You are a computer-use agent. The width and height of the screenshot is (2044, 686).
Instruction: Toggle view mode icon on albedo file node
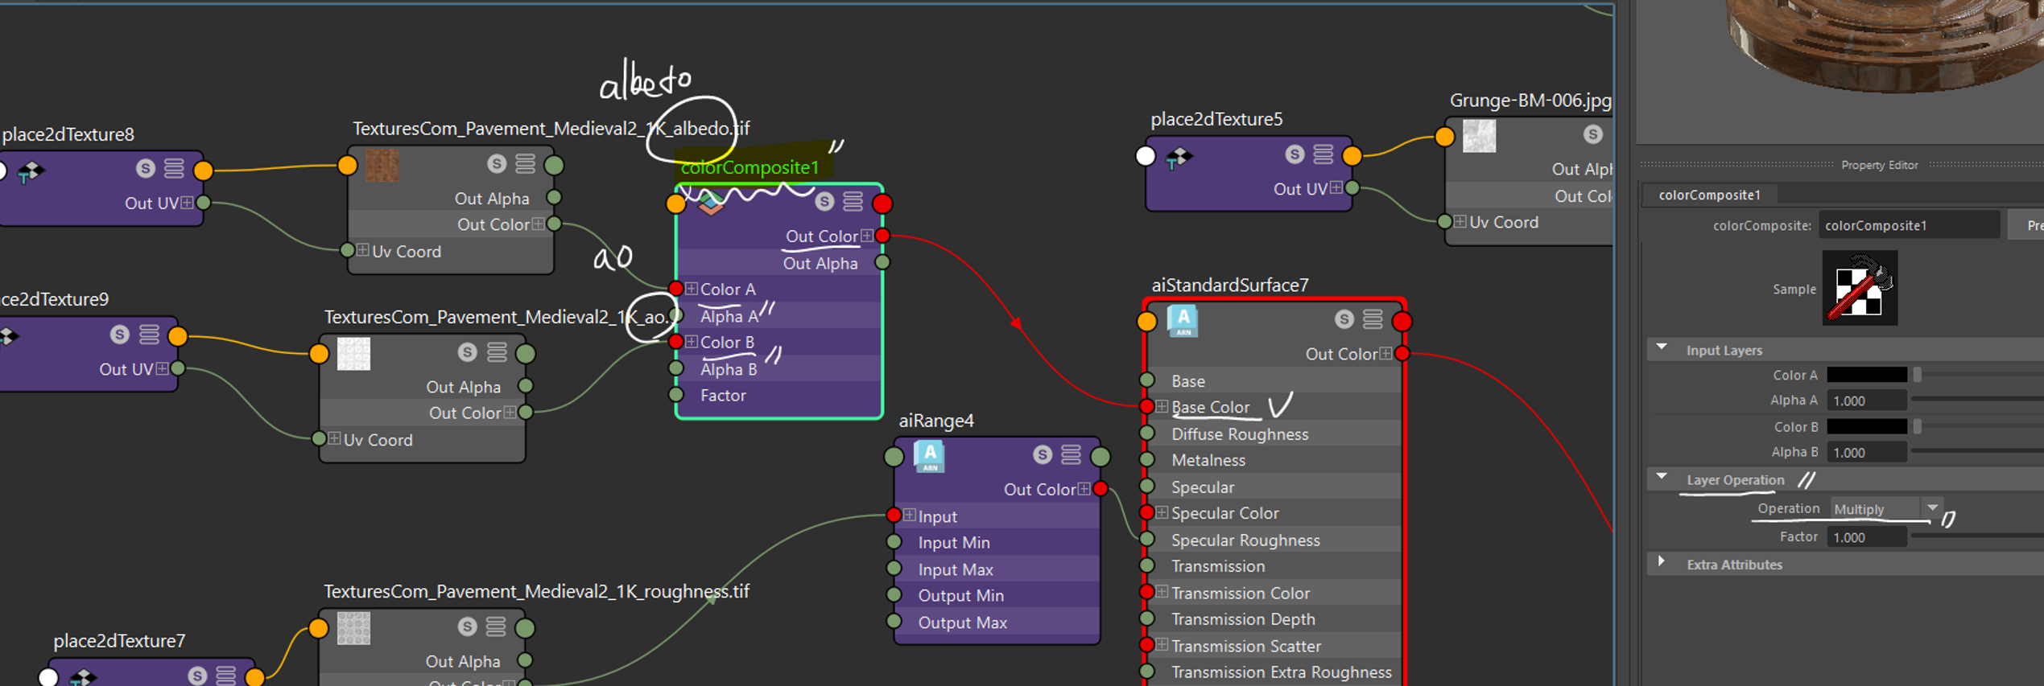pos(525,164)
